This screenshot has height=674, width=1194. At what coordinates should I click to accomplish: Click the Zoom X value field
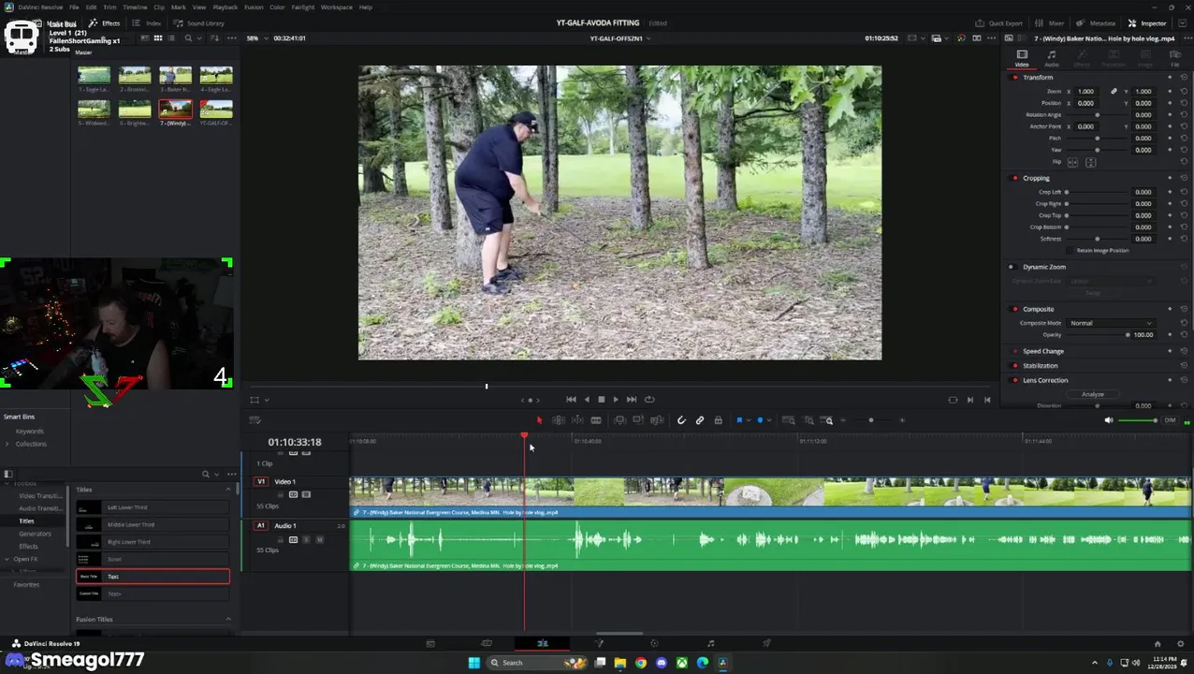(1085, 92)
